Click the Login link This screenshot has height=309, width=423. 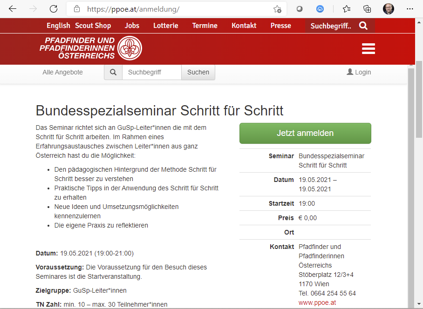[359, 72]
